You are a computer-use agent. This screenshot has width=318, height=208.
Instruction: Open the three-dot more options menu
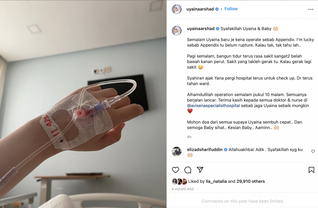point(311,9)
